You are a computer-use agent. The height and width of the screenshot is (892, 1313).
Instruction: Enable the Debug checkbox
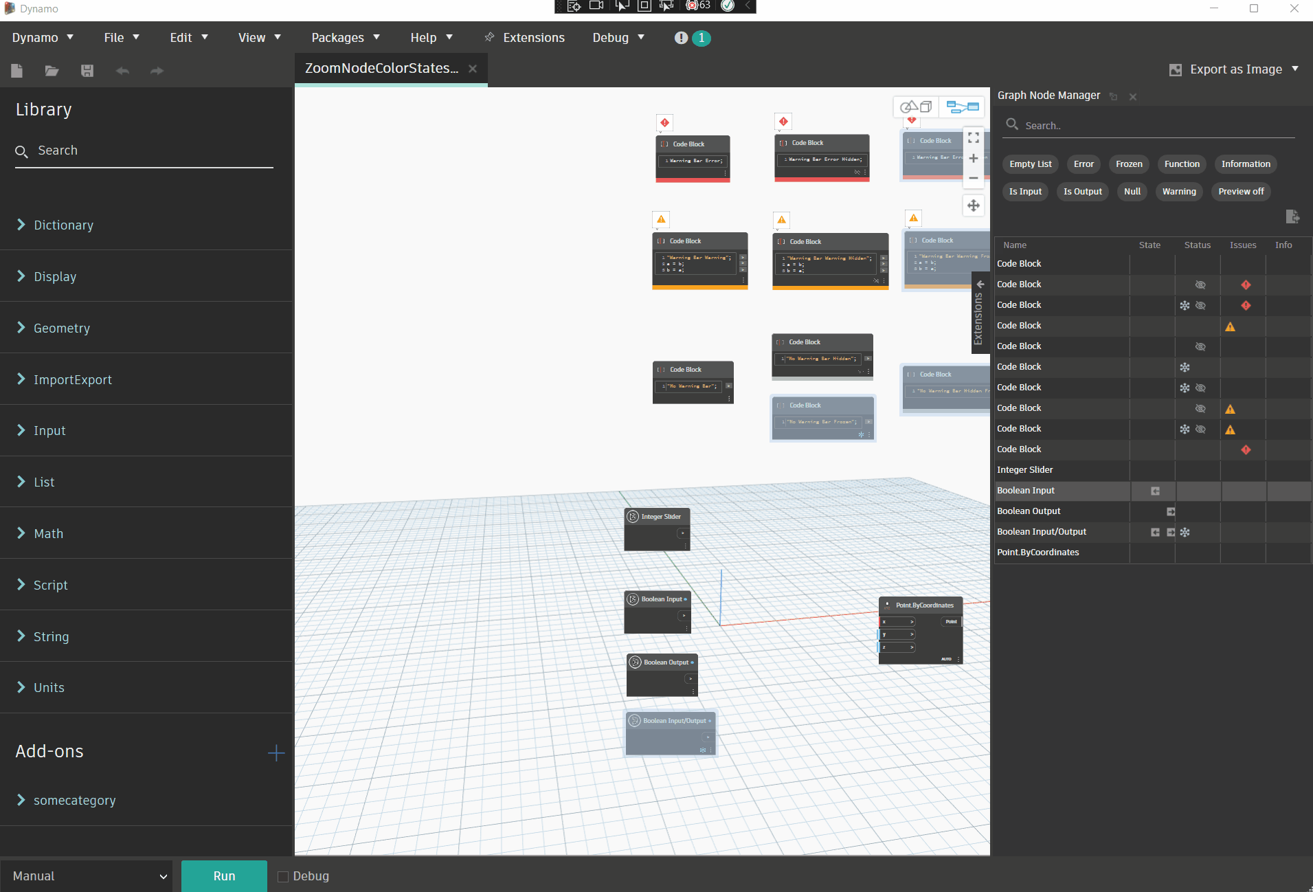[283, 876]
